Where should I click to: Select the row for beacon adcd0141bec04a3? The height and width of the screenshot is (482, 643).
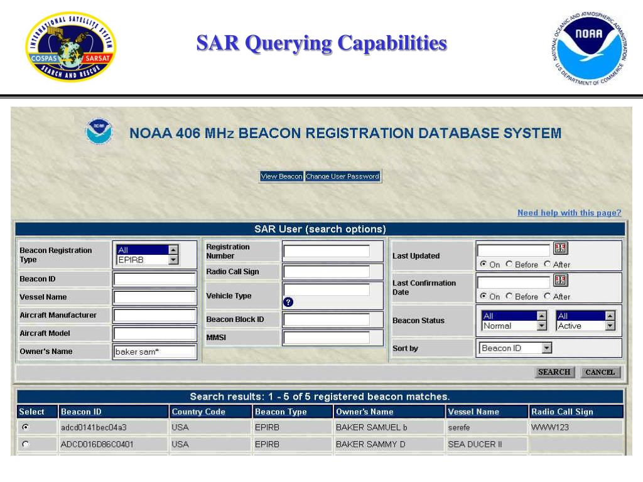(25, 427)
